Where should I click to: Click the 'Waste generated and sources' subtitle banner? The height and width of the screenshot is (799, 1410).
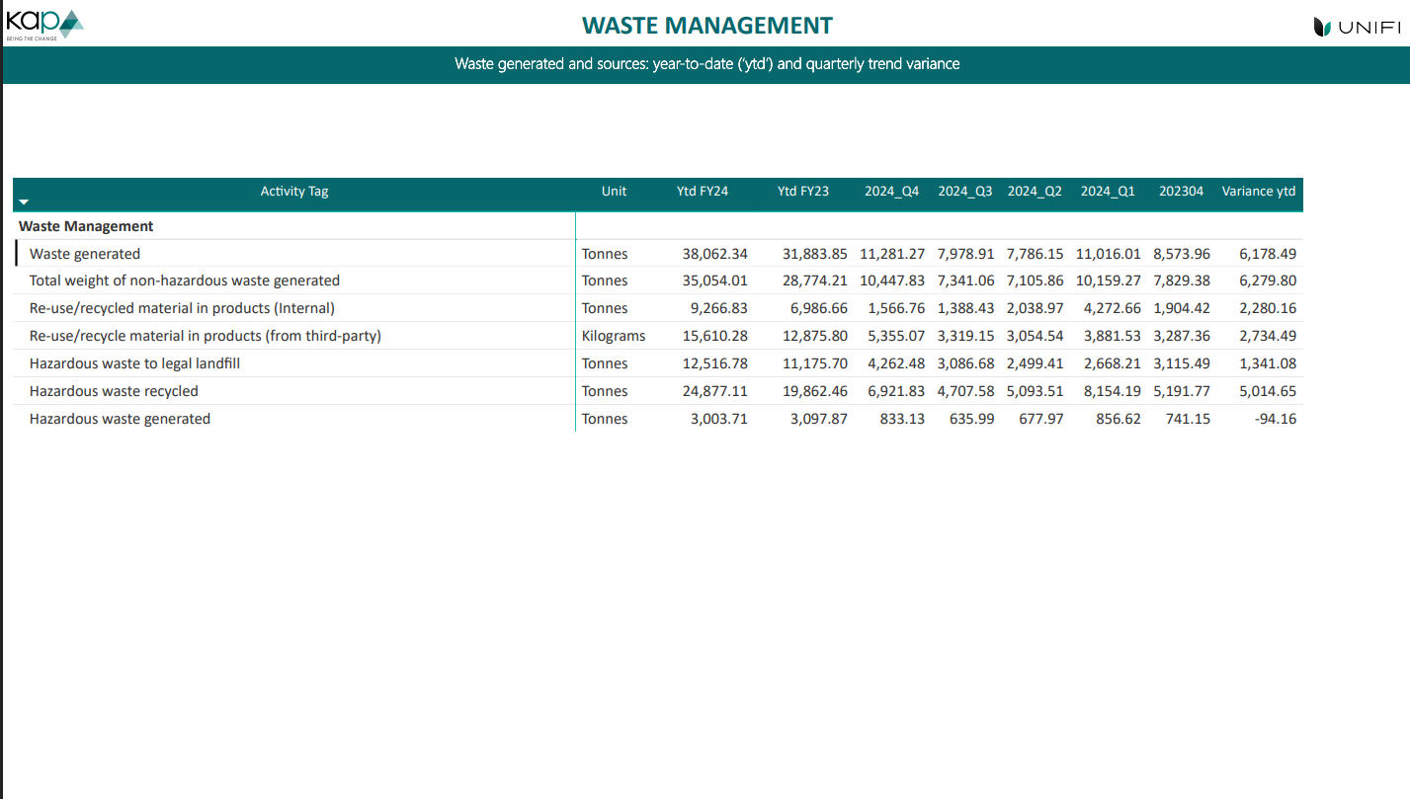(x=706, y=64)
